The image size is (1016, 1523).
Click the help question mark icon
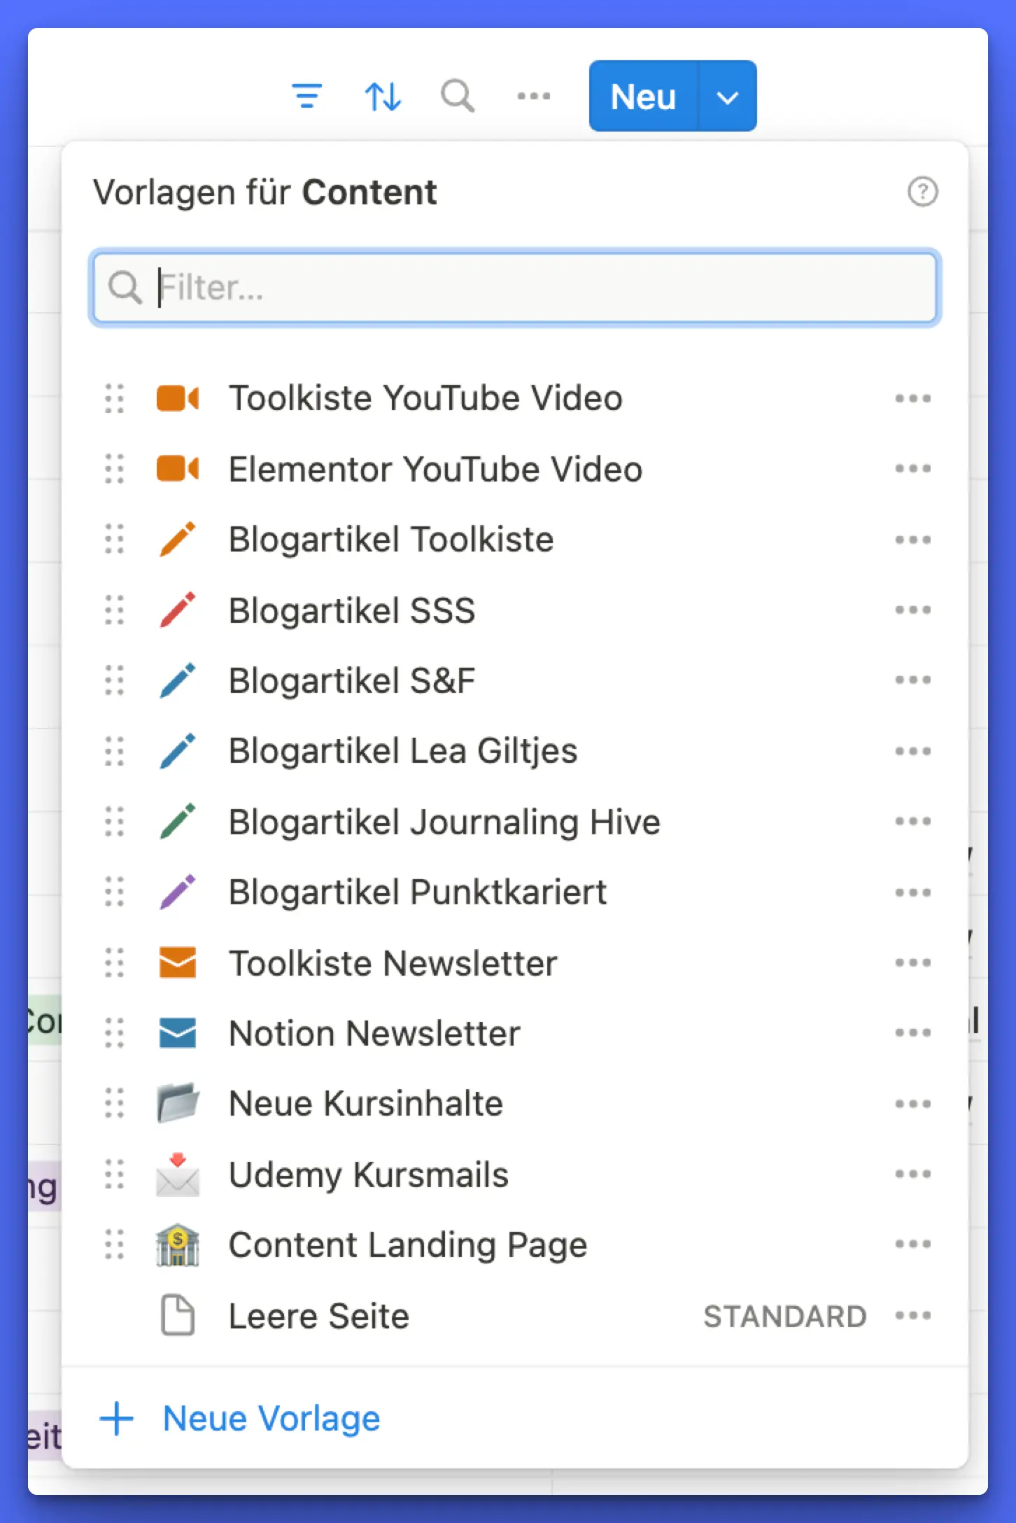coord(922,192)
